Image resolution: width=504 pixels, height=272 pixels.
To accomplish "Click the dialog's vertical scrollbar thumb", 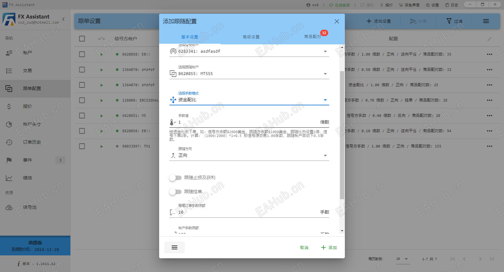I will pos(342,135).
